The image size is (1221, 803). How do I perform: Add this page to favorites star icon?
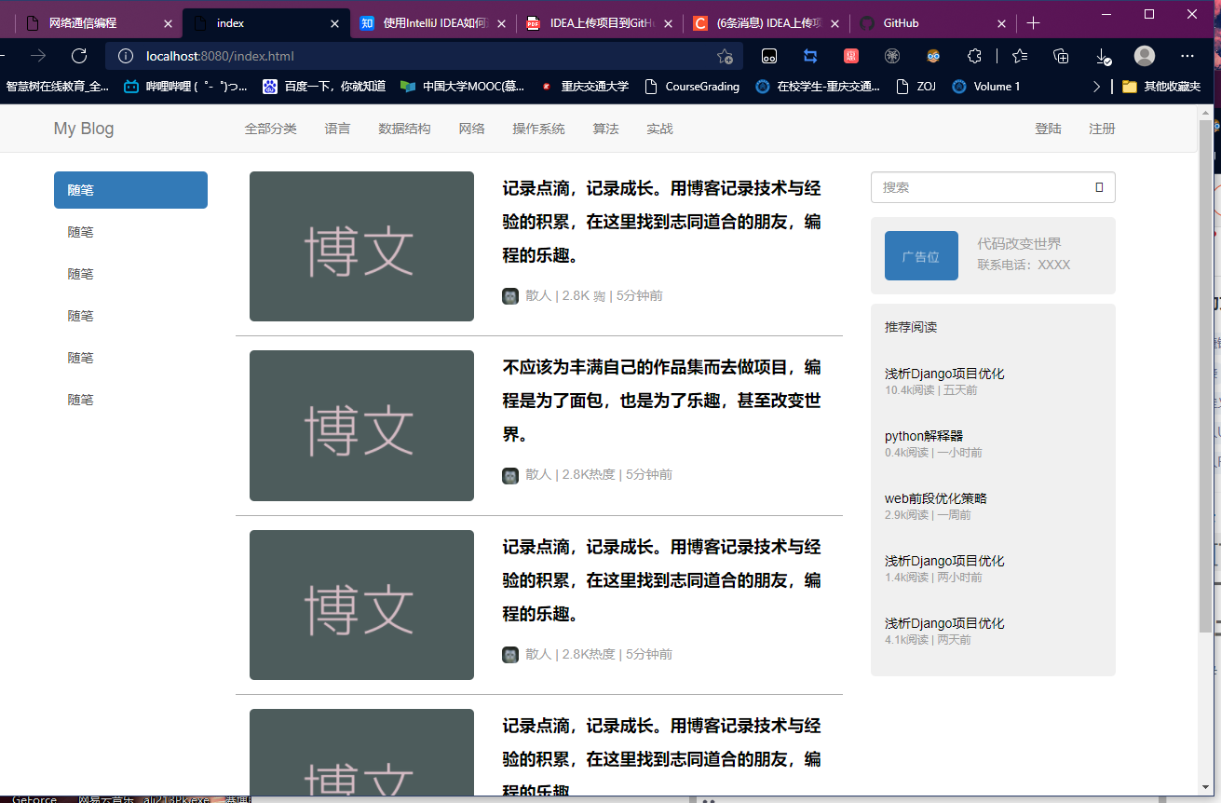coord(725,56)
